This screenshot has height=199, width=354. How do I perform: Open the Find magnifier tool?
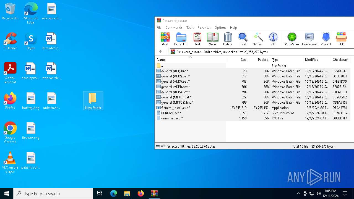pyautogui.click(x=243, y=39)
